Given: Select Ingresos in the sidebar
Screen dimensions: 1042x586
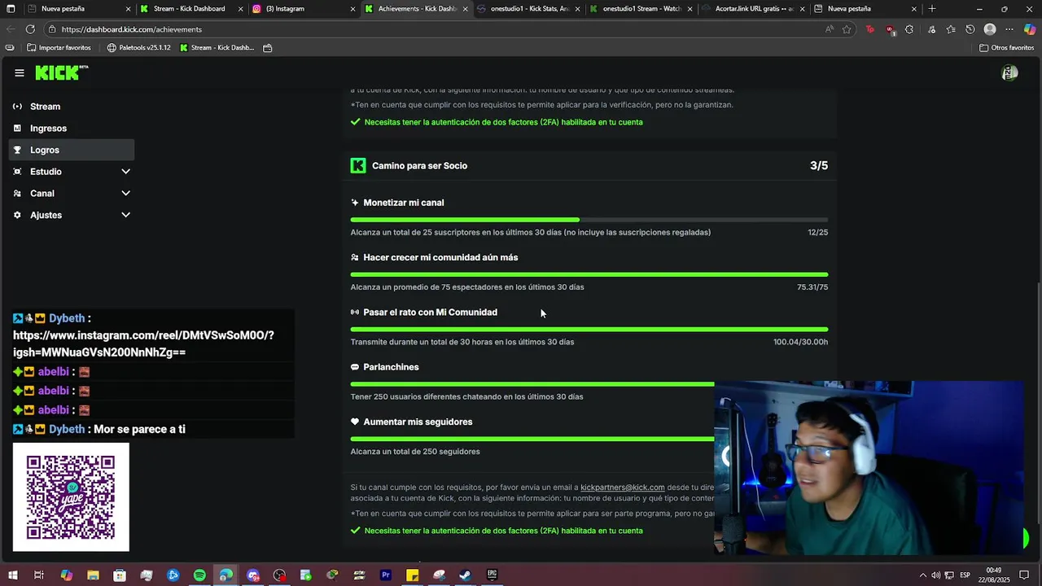Looking at the screenshot, I should coord(72,128).
